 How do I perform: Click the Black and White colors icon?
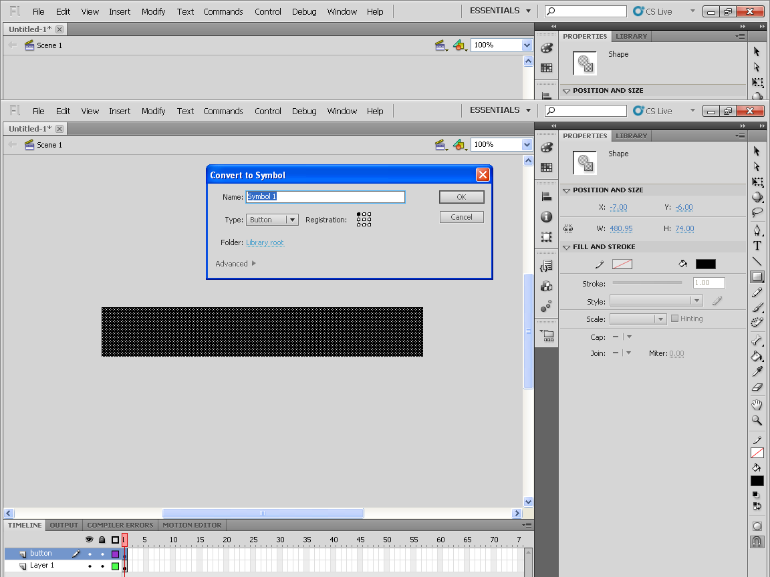(x=756, y=495)
